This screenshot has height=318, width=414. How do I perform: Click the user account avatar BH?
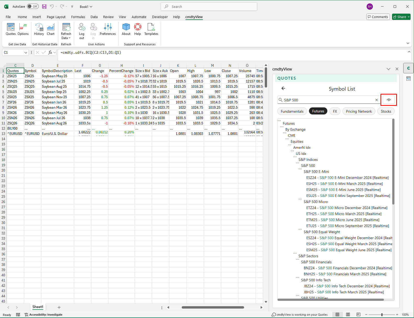pyautogui.click(x=369, y=7)
